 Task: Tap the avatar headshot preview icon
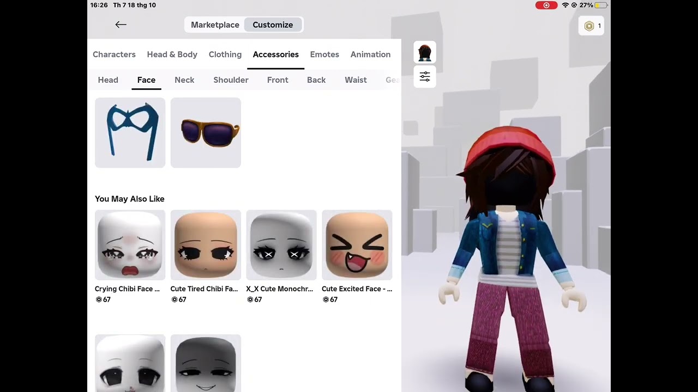pyautogui.click(x=425, y=53)
